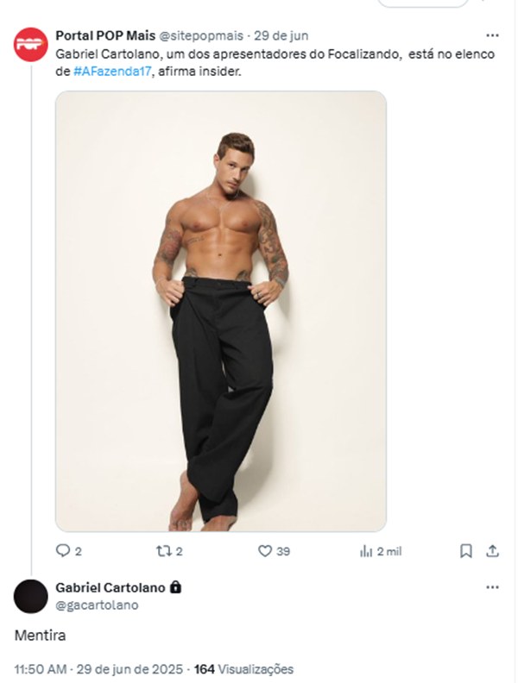Click Gabriel Cartolano's dark profile avatar
This screenshot has height=683, width=518.
coord(30,596)
